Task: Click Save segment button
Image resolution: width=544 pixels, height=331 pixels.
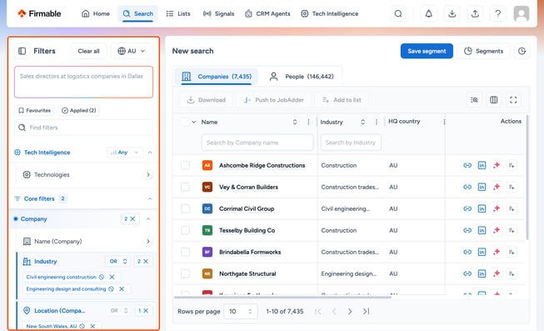Action: [427, 51]
